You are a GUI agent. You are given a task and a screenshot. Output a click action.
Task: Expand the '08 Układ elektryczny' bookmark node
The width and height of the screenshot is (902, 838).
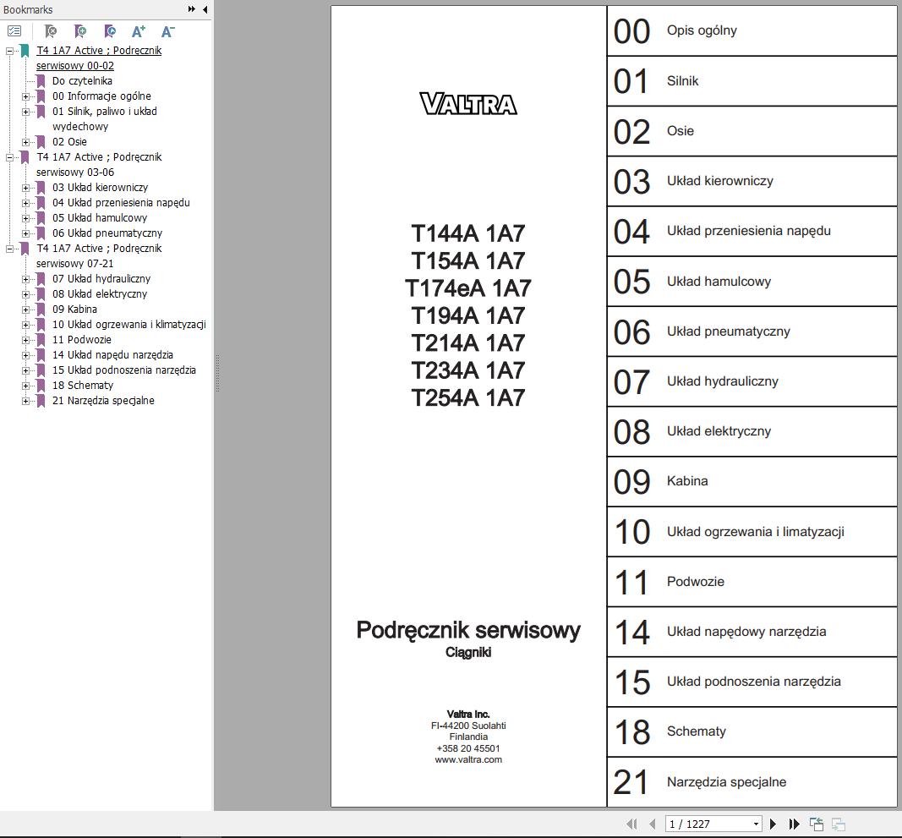click(x=26, y=294)
